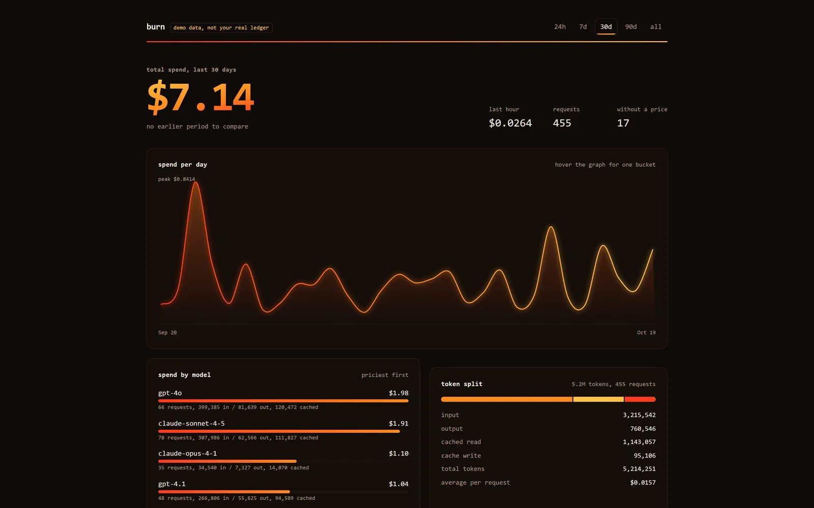Click 'no earlier period to compare' text
Viewport: 814px width, 508px height.
coord(197,126)
